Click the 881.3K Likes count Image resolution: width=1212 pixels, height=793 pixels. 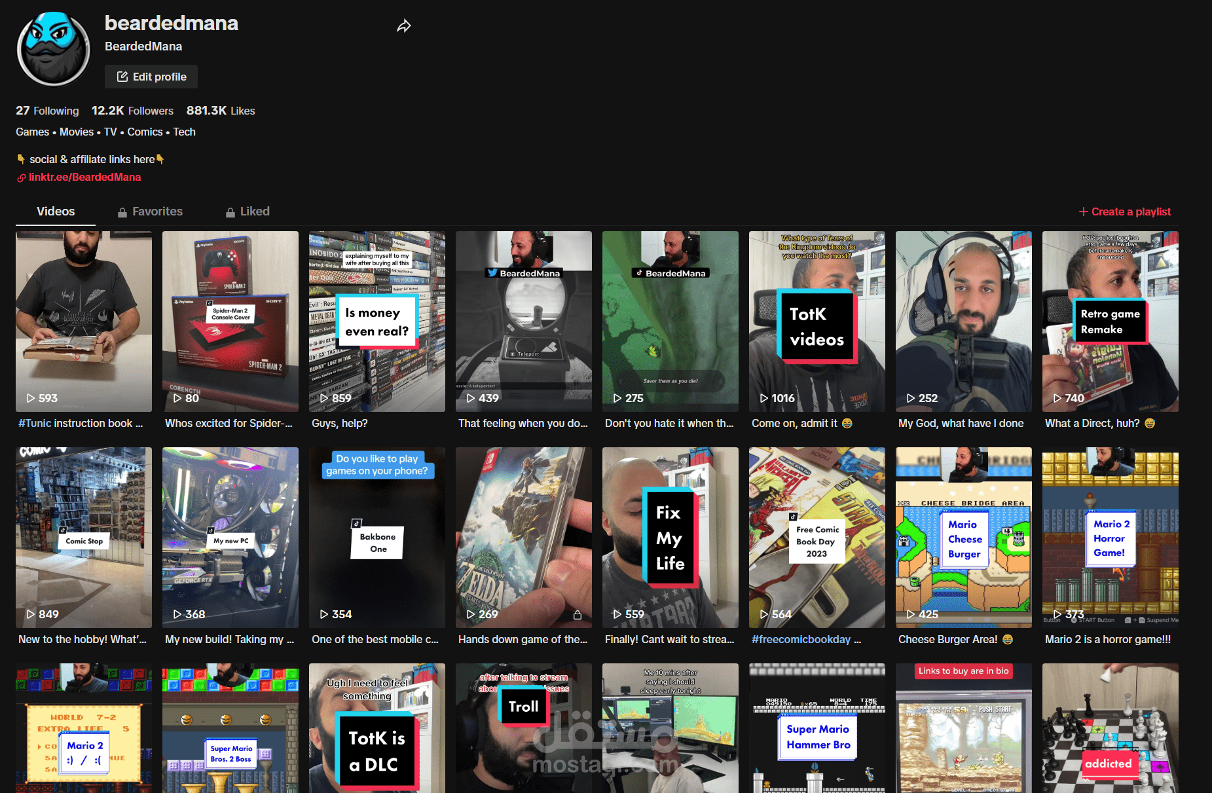click(x=221, y=111)
